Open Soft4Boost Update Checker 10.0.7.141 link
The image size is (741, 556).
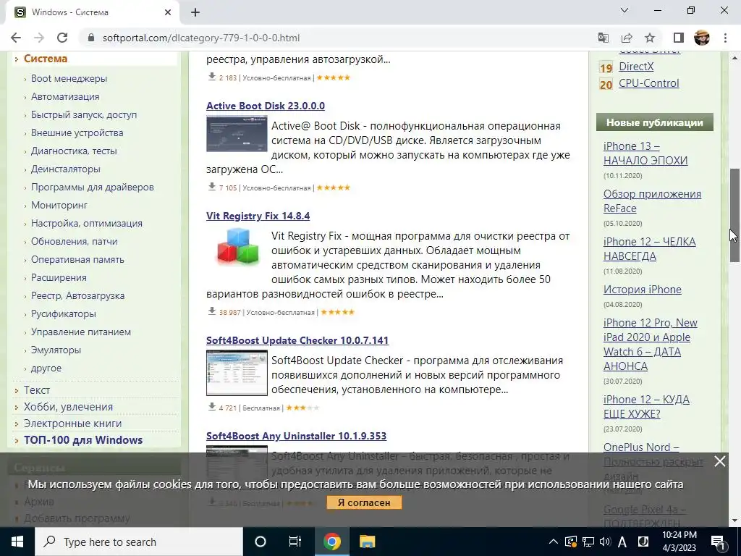click(x=297, y=340)
